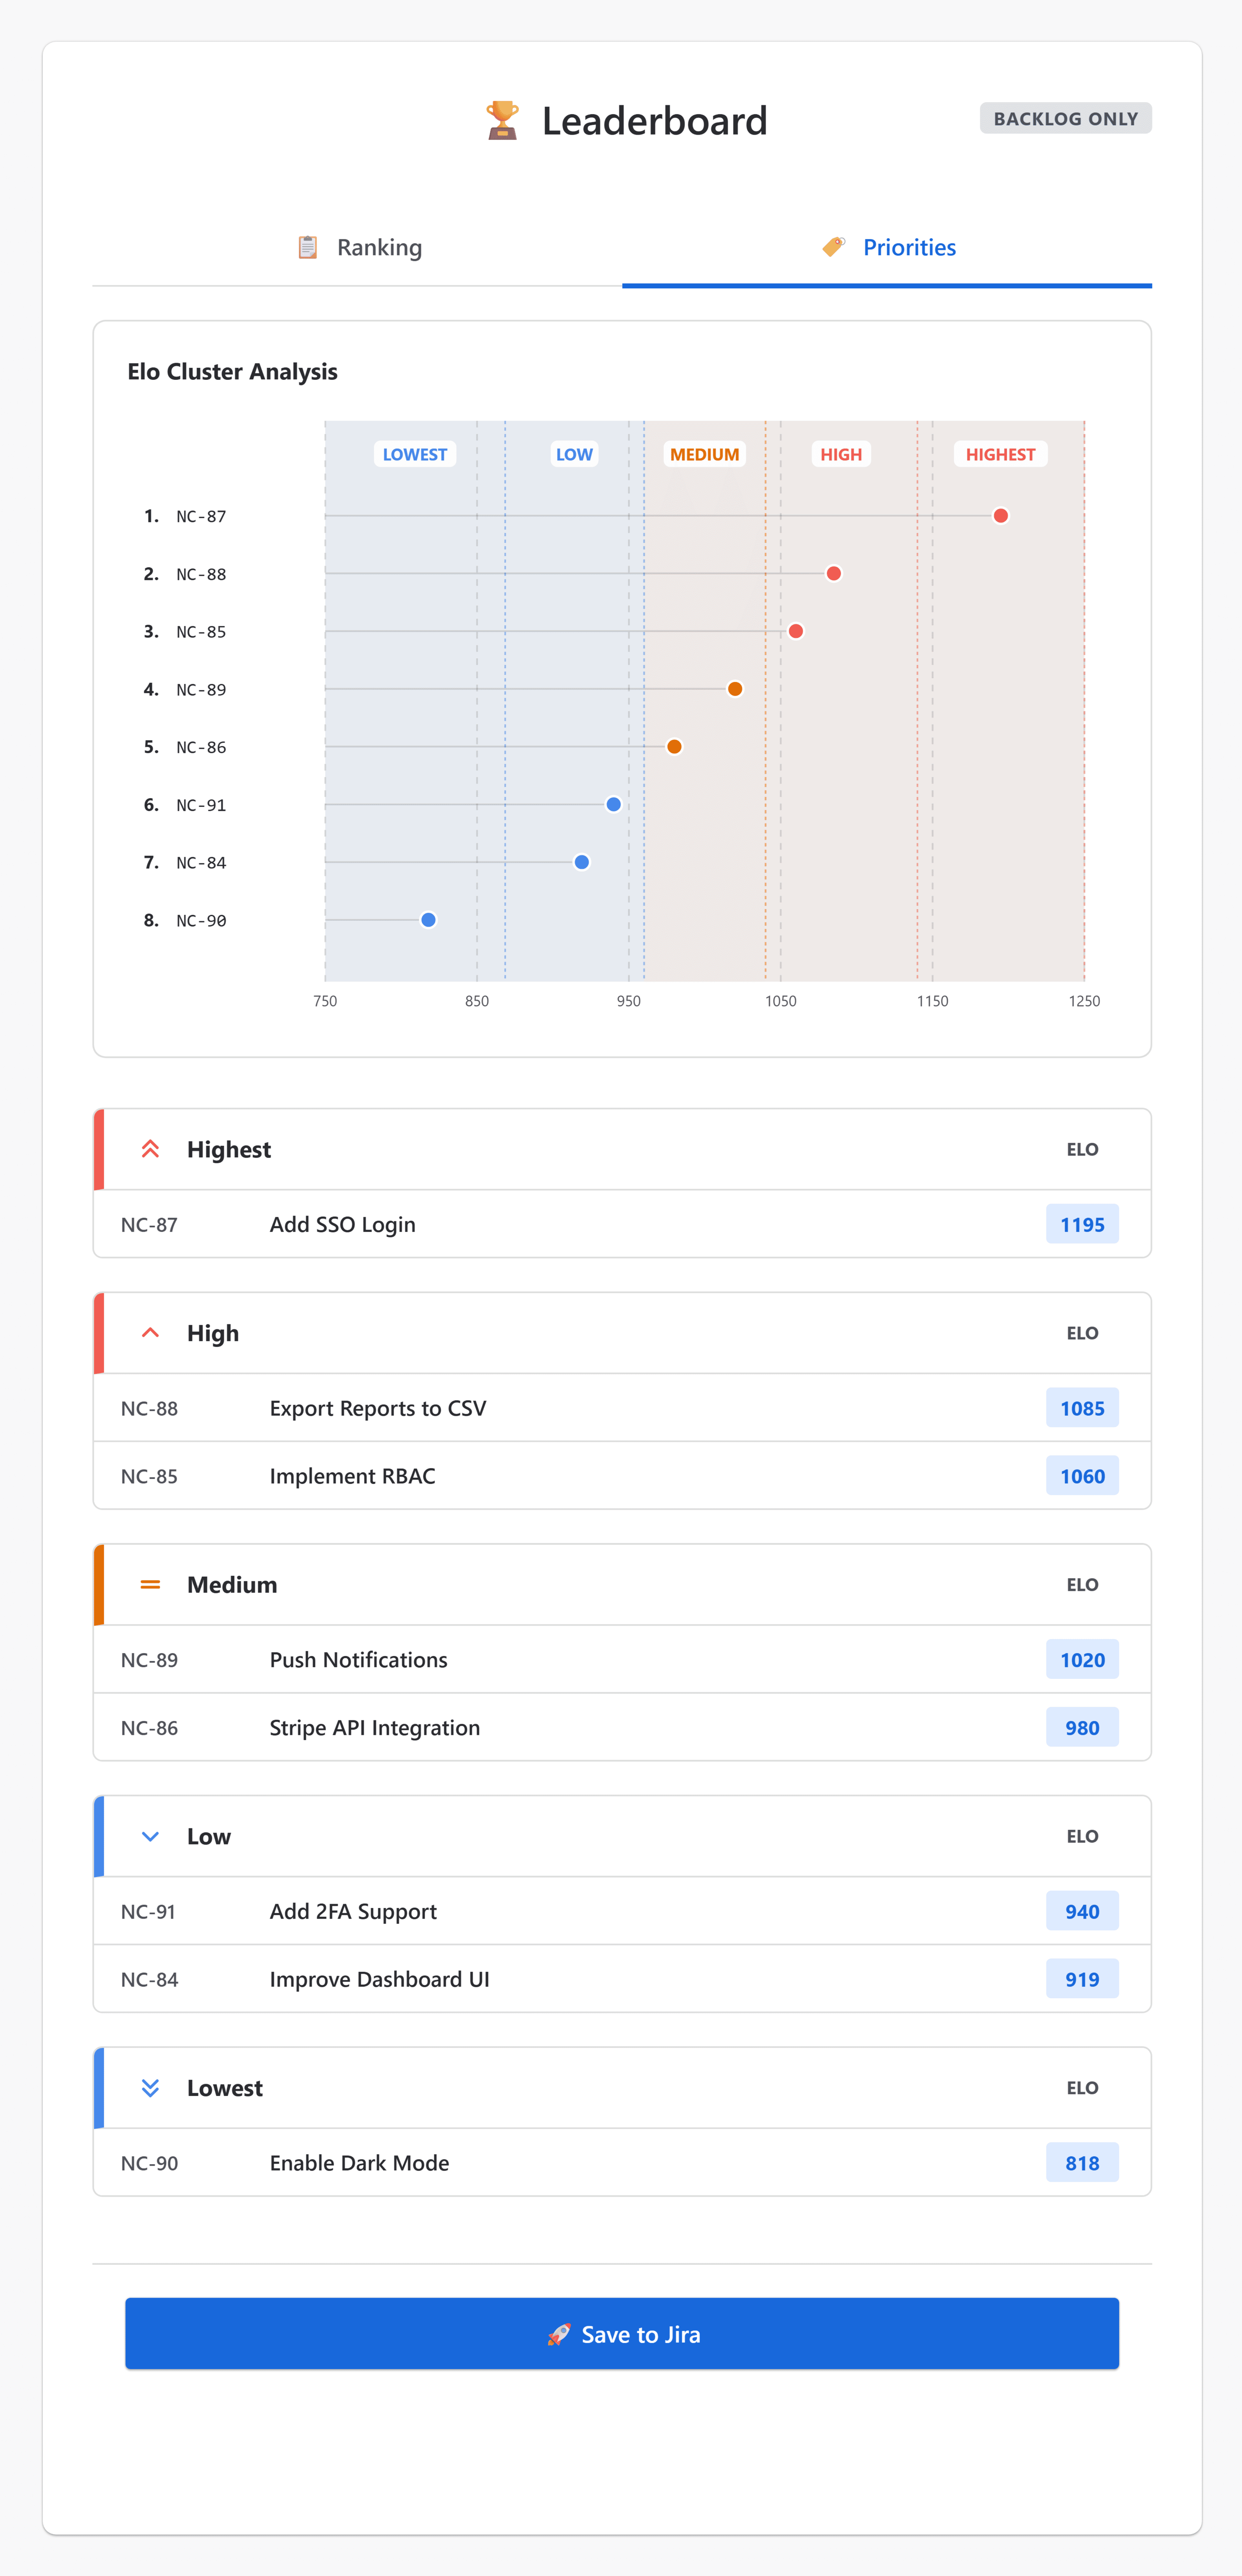
Task: Select the NC-86 orange dot in chart
Action: (x=675, y=747)
